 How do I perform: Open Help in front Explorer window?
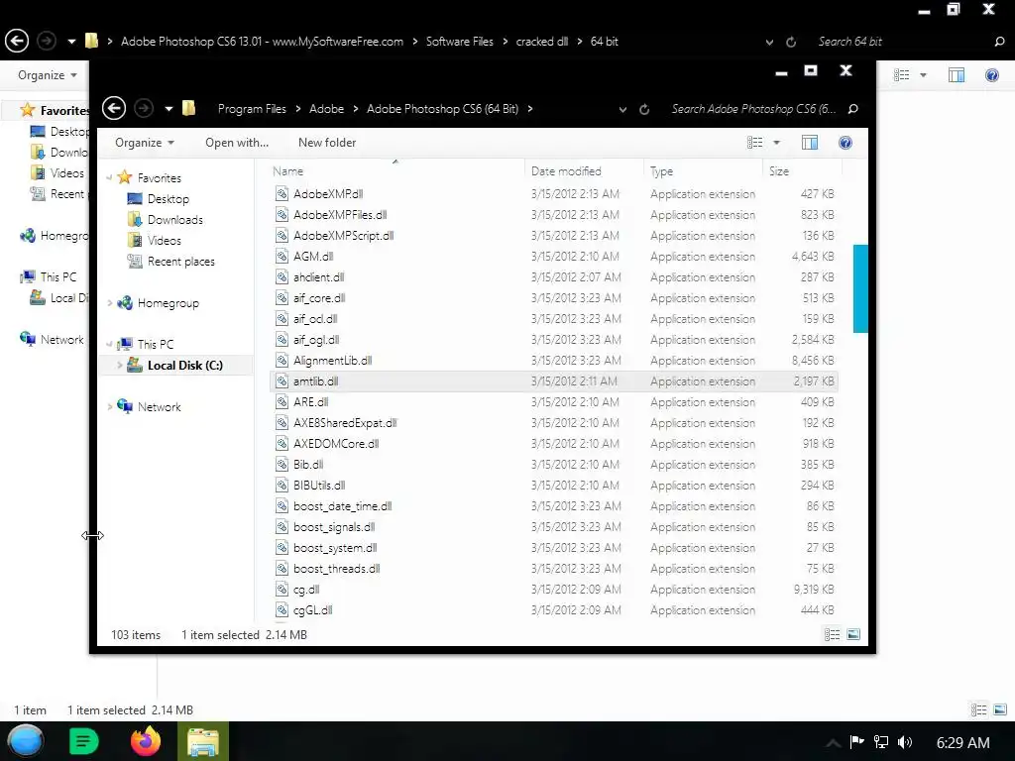(846, 143)
